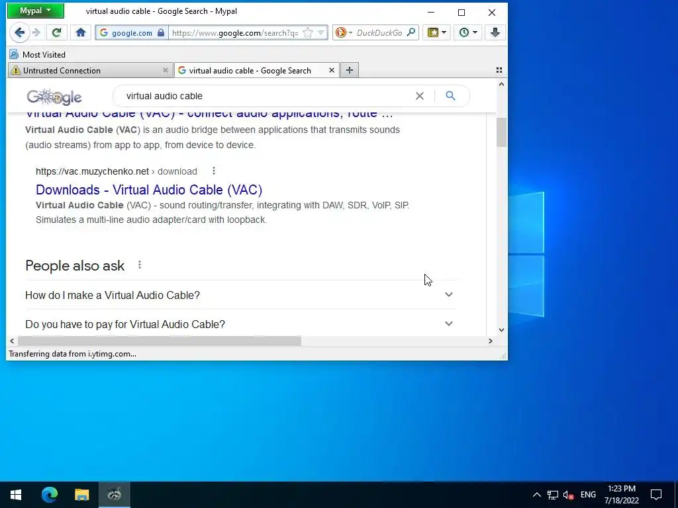Click the URL address field
Viewport: 678px width, 508px height.
tap(235, 33)
